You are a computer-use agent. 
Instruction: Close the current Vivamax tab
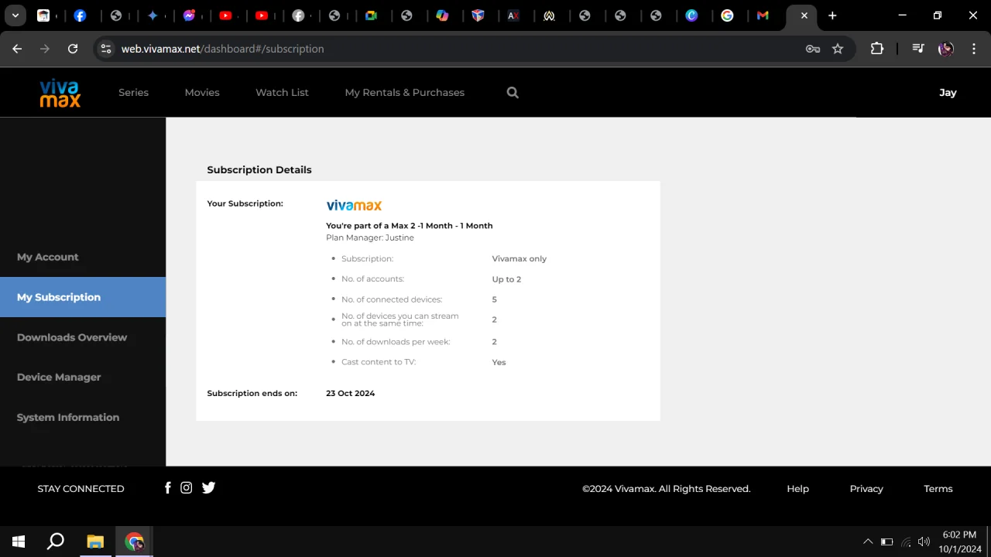click(x=804, y=15)
